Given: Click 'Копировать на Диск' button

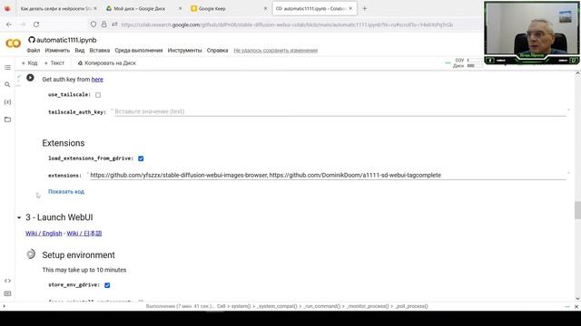Looking at the screenshot, I should click(107, 63).
